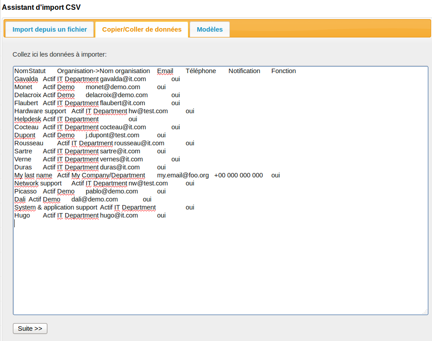Click the 'my.email@foo.org' address
Screen dimensions: 432x341
tap(183, 176)
